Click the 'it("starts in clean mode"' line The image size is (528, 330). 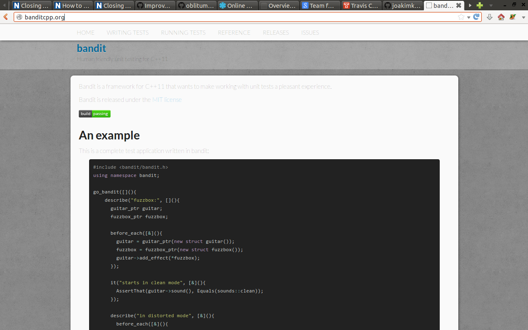tap(158, 283)
